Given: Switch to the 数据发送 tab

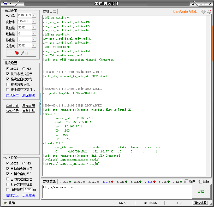Looking at the screenshot, I should [x=49, y=181].
